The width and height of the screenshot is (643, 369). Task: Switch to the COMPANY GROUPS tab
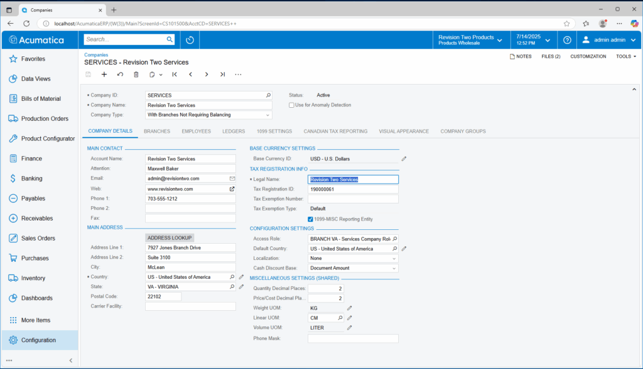tap(463, 132)
